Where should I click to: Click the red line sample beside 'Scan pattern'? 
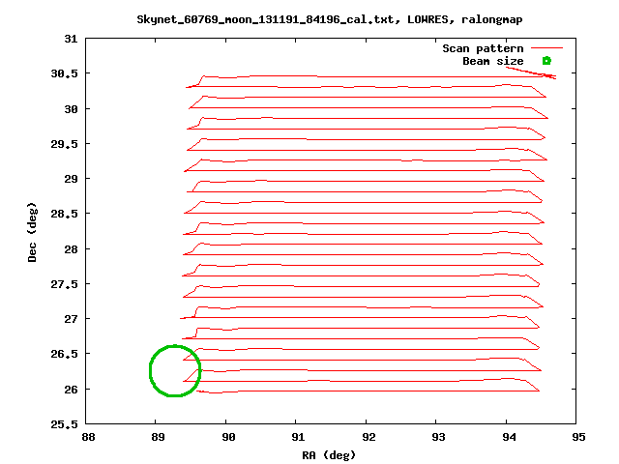(546, 48)
